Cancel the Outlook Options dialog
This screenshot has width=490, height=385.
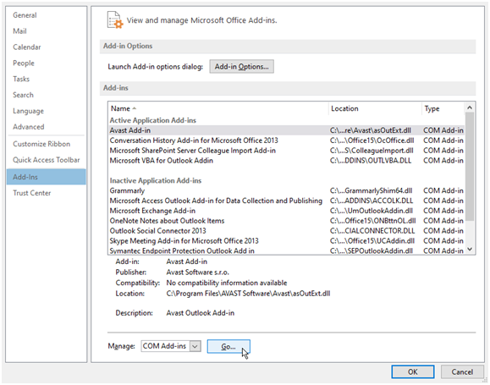coord(462,371)
